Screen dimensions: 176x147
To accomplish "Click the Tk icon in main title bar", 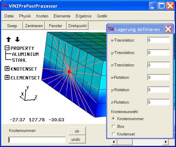I will coord(5,6).
